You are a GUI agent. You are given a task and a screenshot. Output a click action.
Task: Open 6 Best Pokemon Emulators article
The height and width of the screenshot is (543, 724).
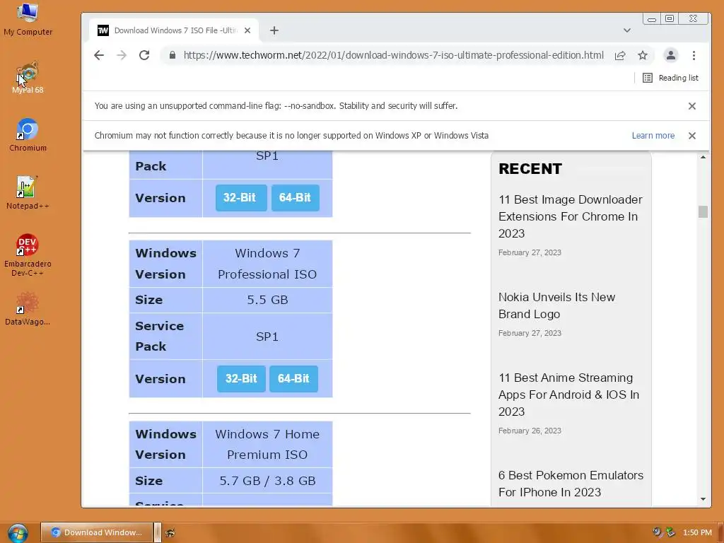pyautogui.click(x=571, y=484)
